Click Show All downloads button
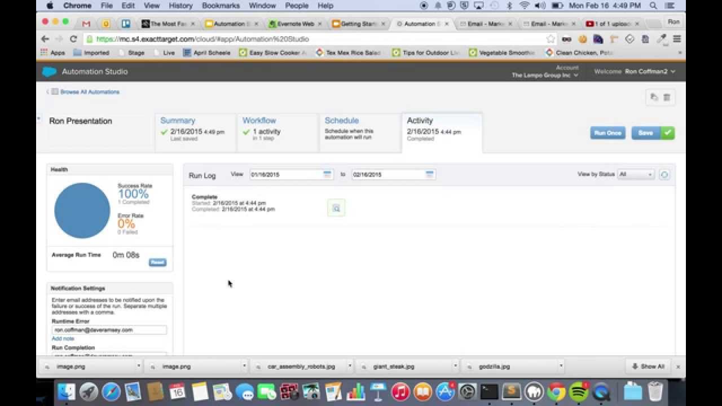722x406 pixels. click(648, 367)
